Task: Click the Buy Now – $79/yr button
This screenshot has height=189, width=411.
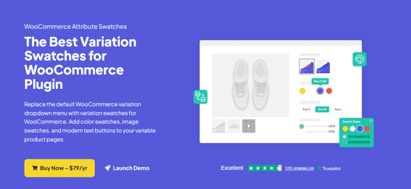Action: click(x=59, y=168)
